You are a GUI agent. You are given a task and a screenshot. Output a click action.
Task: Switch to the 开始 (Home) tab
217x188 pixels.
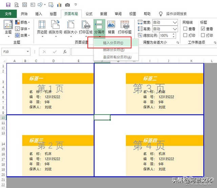point(24,14)
